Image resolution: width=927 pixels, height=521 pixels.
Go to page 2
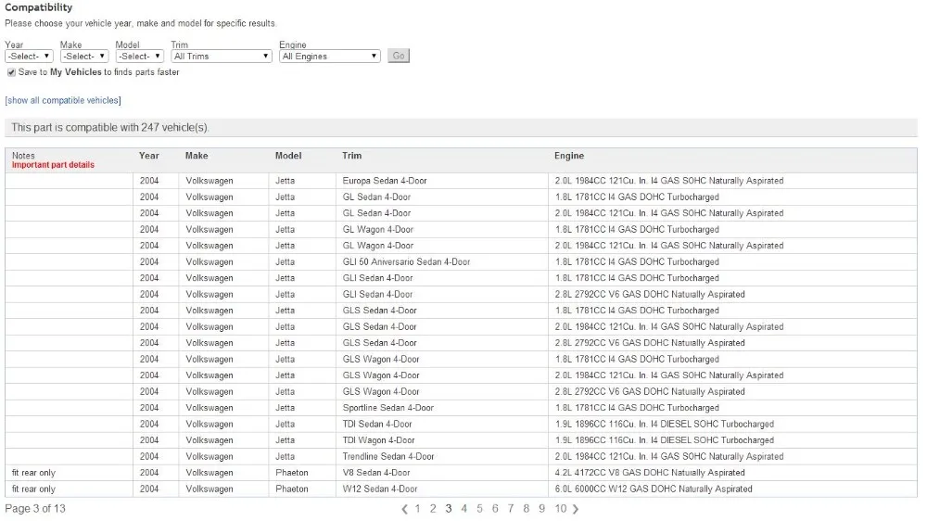(x=433, y=509)
